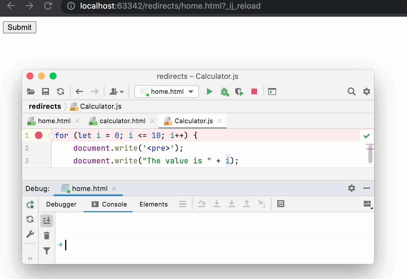Click the Submit button on the webpage

coord(19,27)
